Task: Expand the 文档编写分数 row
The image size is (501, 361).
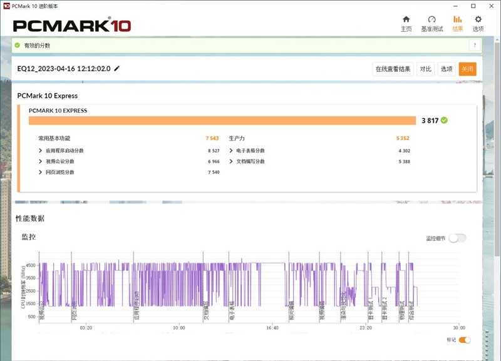Action: (x=231, y=161)
